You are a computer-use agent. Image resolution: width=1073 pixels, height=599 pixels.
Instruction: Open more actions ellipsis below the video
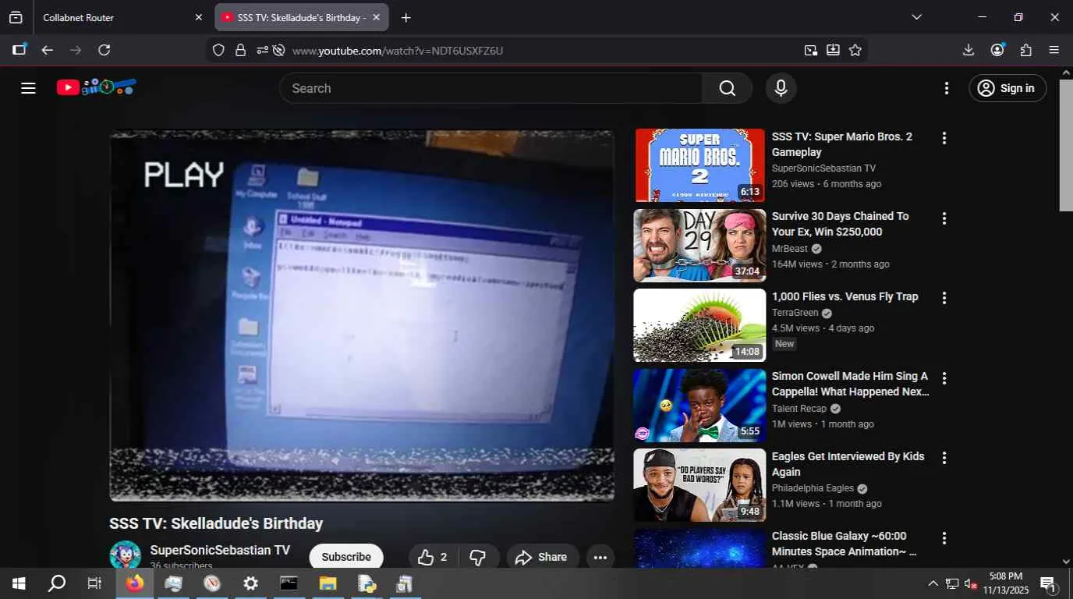[600, 557]
